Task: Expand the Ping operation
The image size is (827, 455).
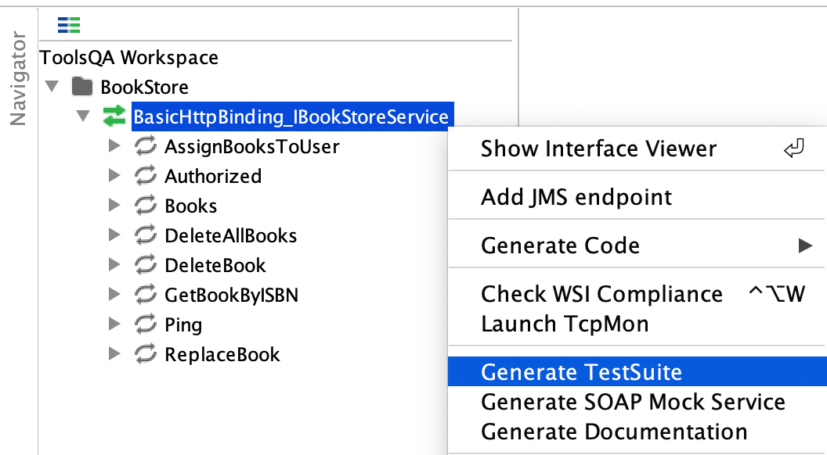Action: point(114,324)
